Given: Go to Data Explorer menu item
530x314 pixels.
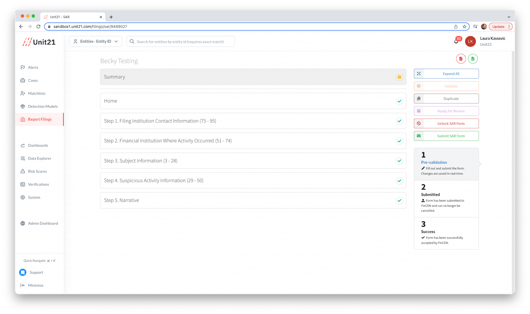Looking at the screenshot, I should 39,158.
